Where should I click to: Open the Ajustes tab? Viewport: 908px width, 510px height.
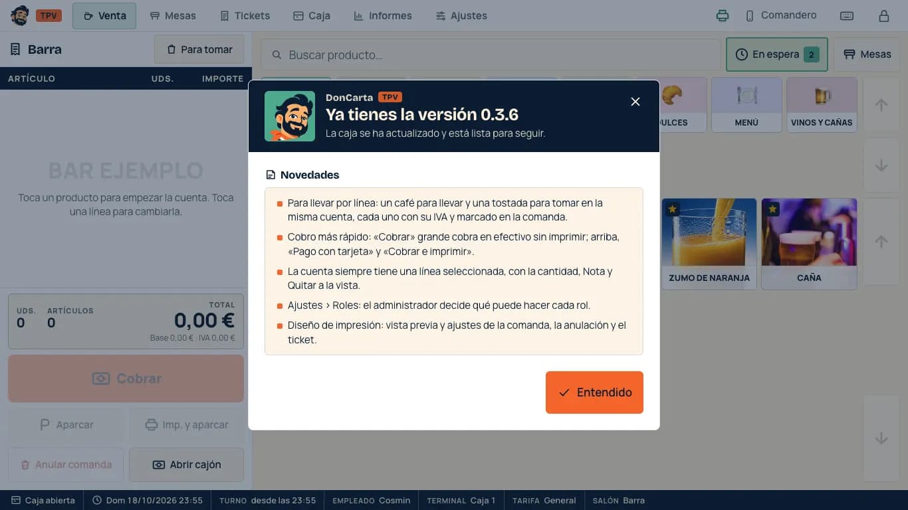[461, 16]
